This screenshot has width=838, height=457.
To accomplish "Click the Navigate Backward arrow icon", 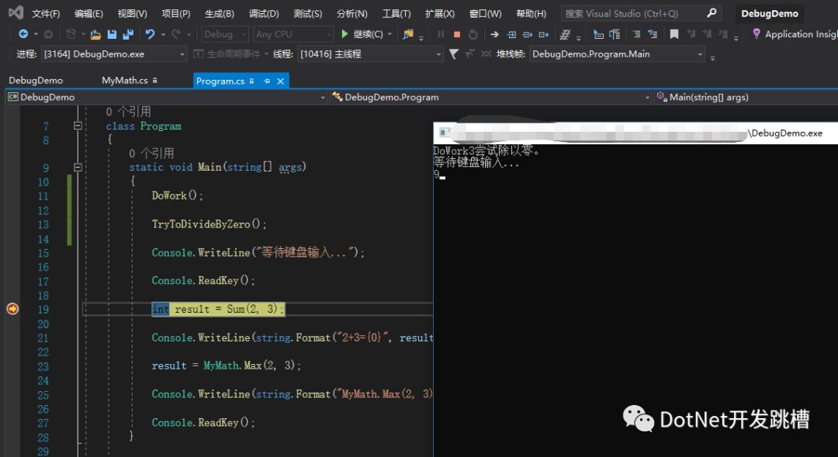I will pos(23,34).
